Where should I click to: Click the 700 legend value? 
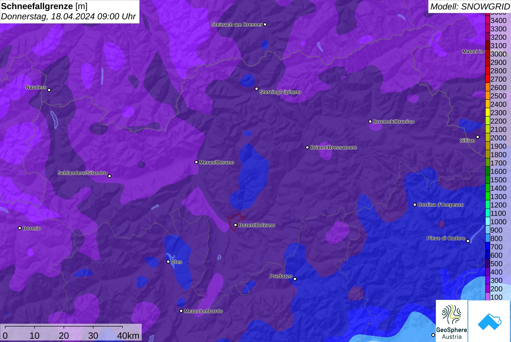pos(497,247)
